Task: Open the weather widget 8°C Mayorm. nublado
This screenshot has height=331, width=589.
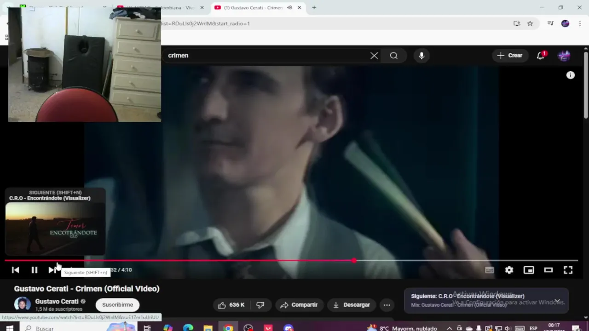Action: pyautogui.click(x=402, y=328)
